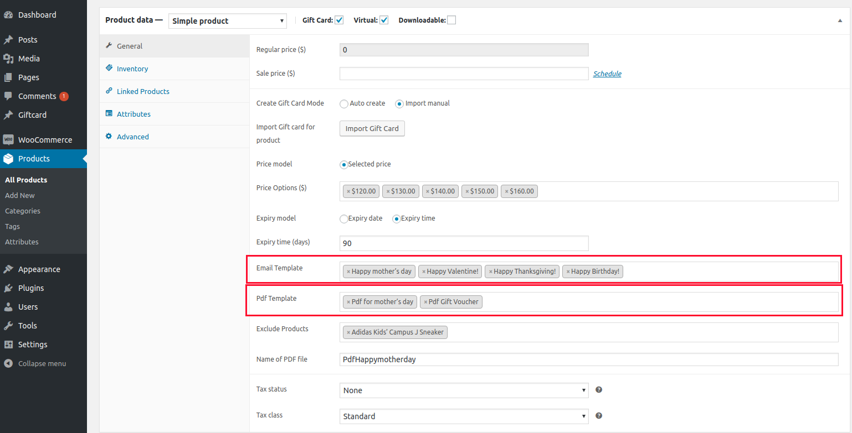Click the Name of PDF file field
This screenshot has height=433, width=852.
[x=589, y=359]
